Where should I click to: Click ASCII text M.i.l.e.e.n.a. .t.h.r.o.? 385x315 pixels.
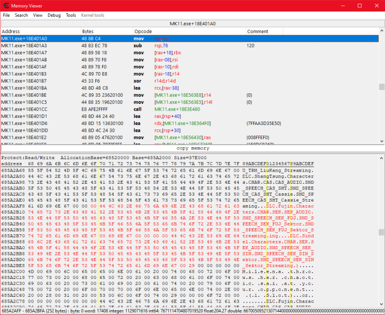click(278, 272)
